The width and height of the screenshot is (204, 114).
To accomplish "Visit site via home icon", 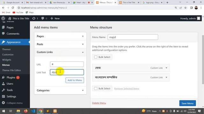I will tap(10, 18).
